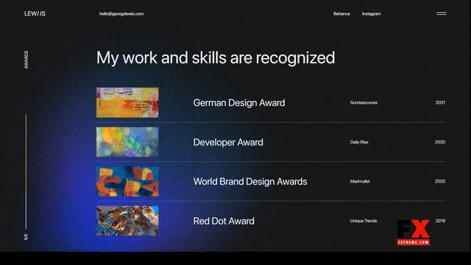Screen dimensions: 471x265
Task: Open the Developer Award thumbnail
Action: coord(127,142)
